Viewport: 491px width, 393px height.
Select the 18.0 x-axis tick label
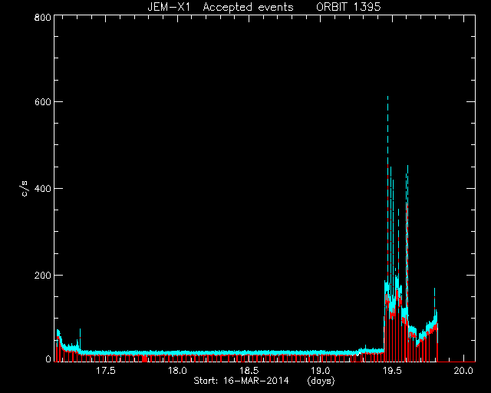tap(177, 371)
